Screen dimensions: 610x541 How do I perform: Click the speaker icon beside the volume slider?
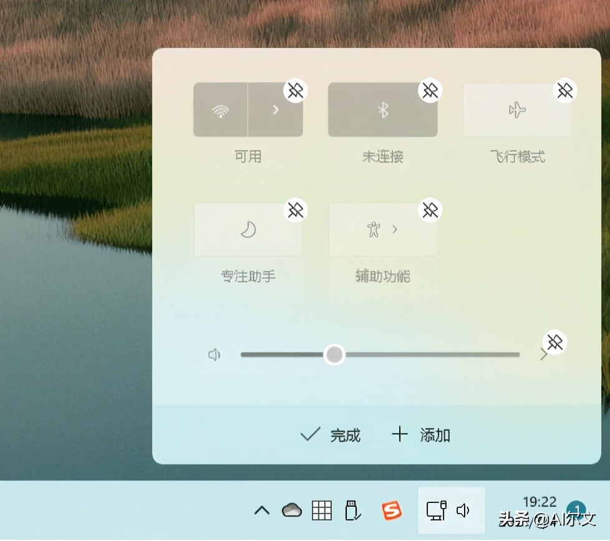point(214,354)
